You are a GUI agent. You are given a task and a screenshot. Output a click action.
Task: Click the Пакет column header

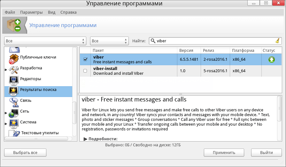pyautogui.click(x=134, y=51)
